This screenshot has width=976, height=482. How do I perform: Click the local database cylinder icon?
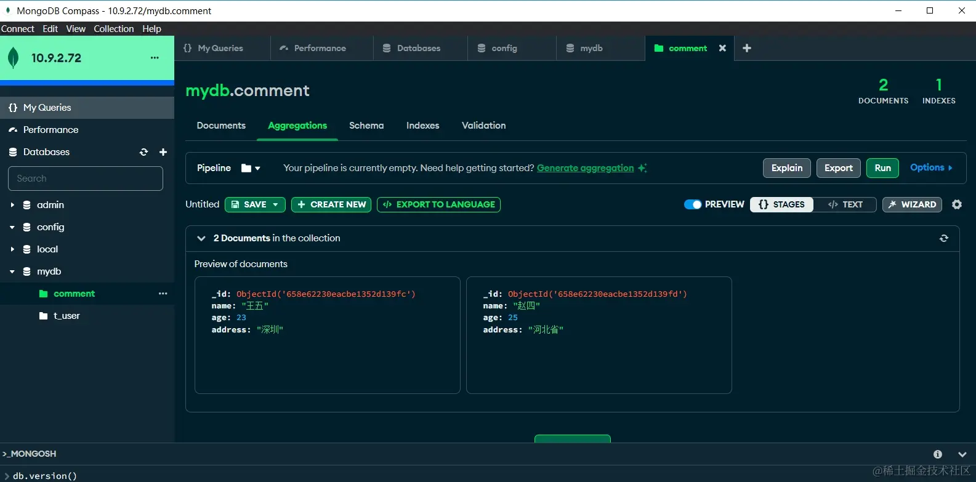[x=26, y=249]
